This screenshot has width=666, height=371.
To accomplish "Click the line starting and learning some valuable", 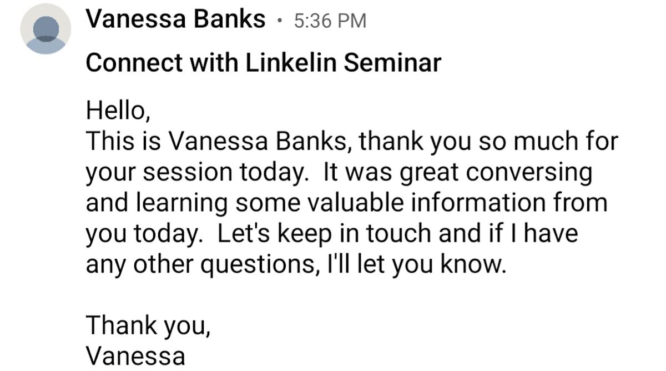I will pos(346,203).
